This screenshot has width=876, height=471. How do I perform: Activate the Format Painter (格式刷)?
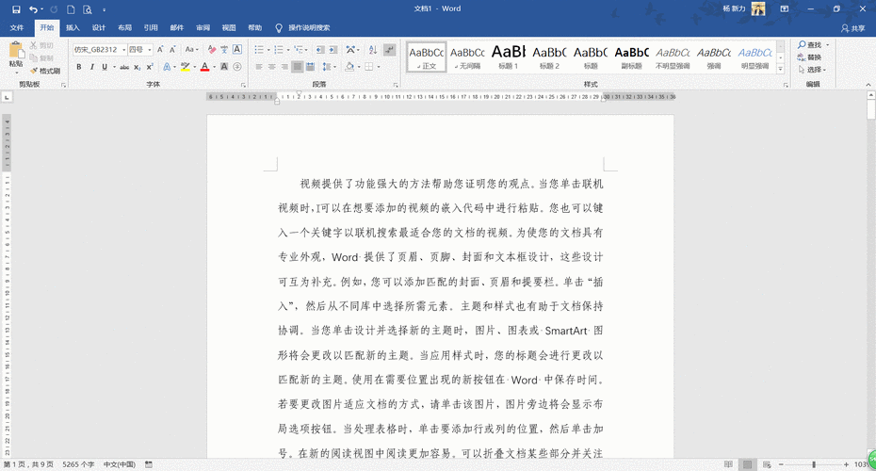(44, 71)
